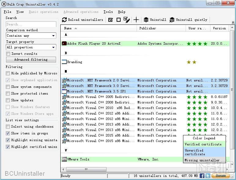Sort the list by the Publisher column header

point(161,28)
